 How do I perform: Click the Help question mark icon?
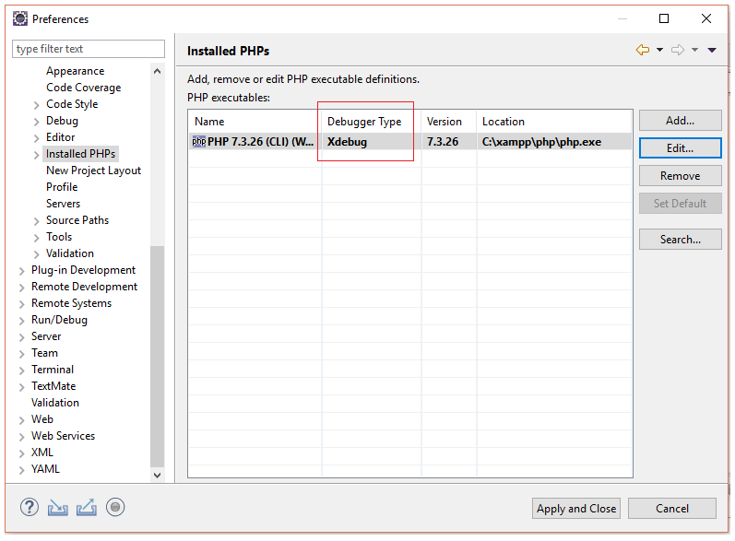30,507
